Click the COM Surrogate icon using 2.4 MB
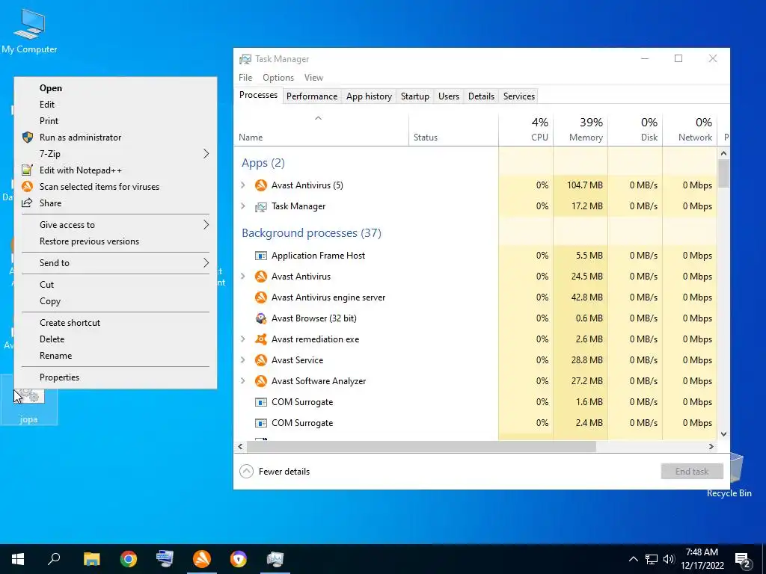 tap(261, 423)
